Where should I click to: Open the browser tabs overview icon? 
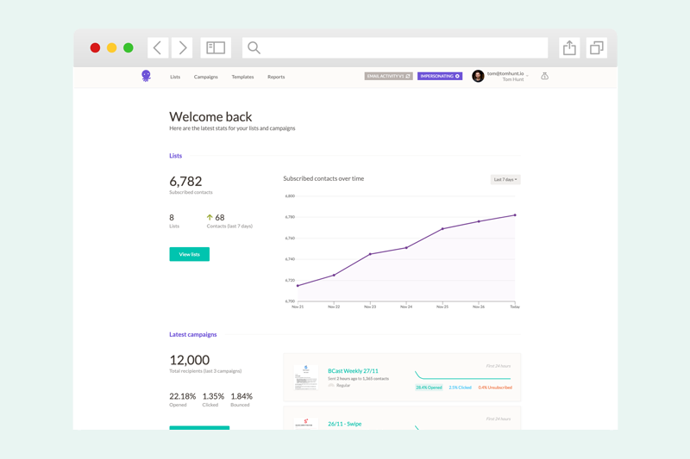pos(596,47)
